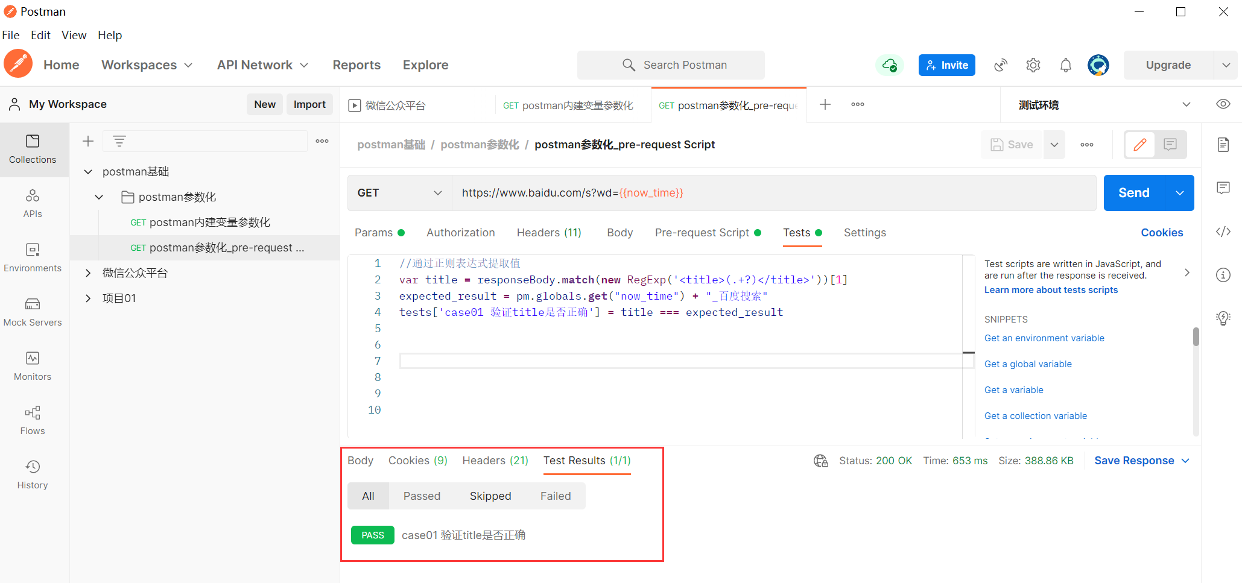
Task: Open the code snippet panel on right
Action: pyautogui.click(x=1223, y=231)
